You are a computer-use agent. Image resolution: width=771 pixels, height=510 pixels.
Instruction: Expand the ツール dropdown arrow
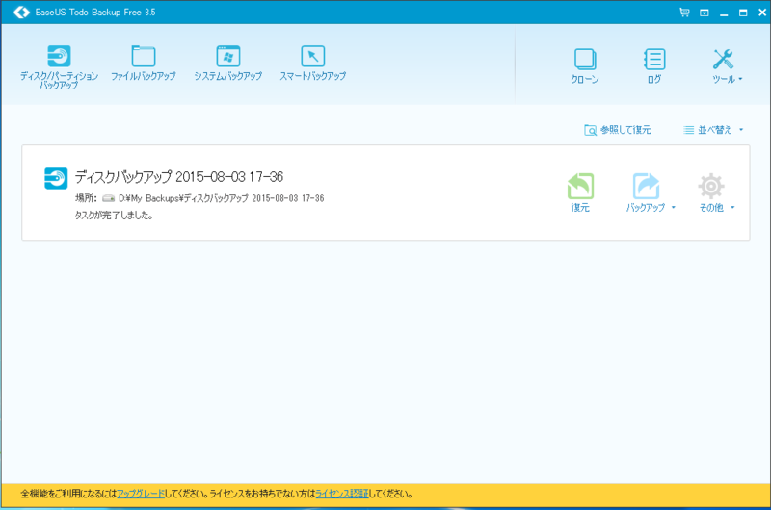tap(740, 79)
